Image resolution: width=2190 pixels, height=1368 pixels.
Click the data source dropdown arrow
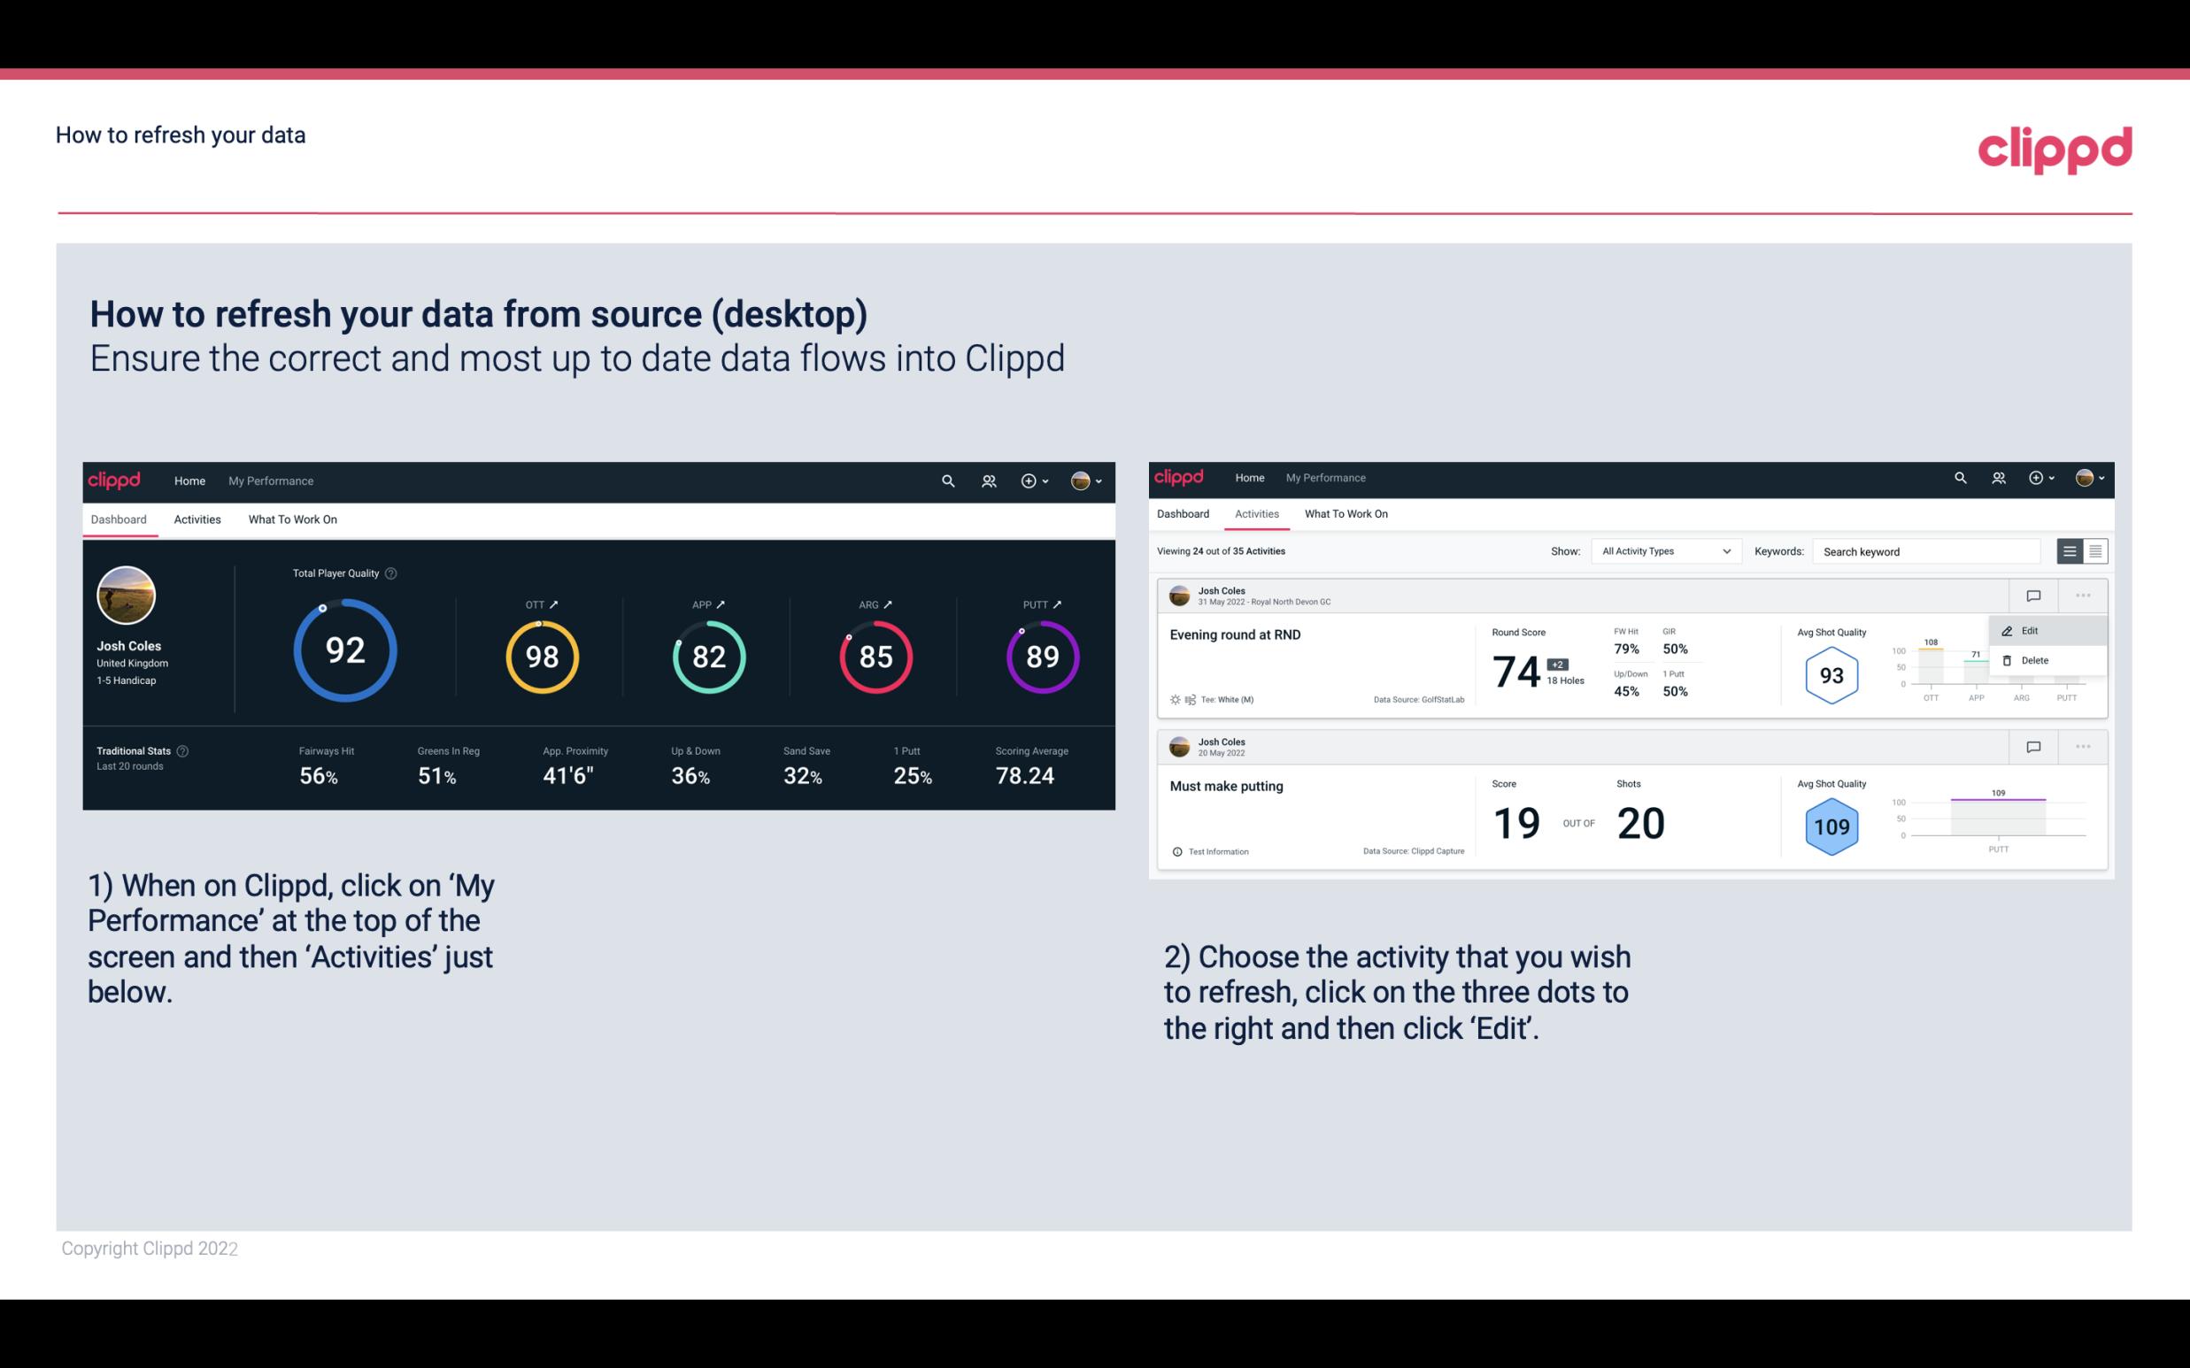point(1726,551)
